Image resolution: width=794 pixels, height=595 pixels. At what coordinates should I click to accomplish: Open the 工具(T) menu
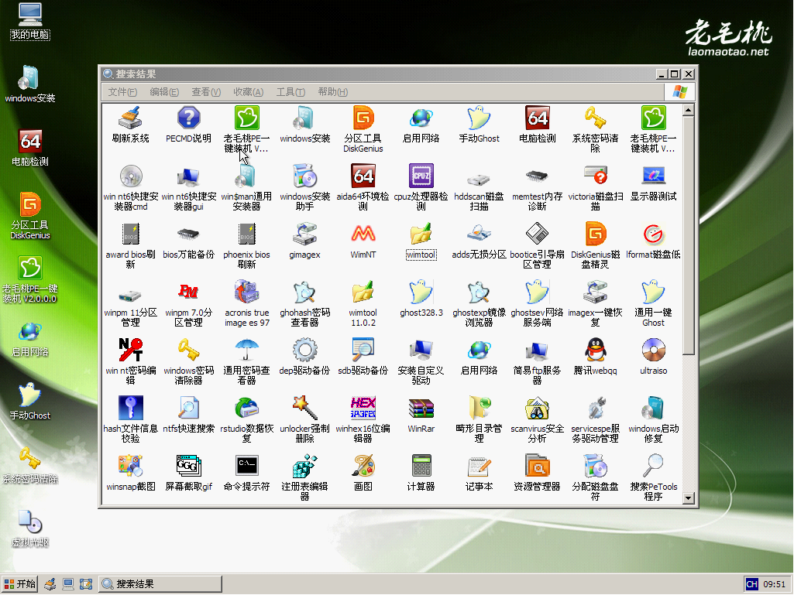tap(290, 92)
